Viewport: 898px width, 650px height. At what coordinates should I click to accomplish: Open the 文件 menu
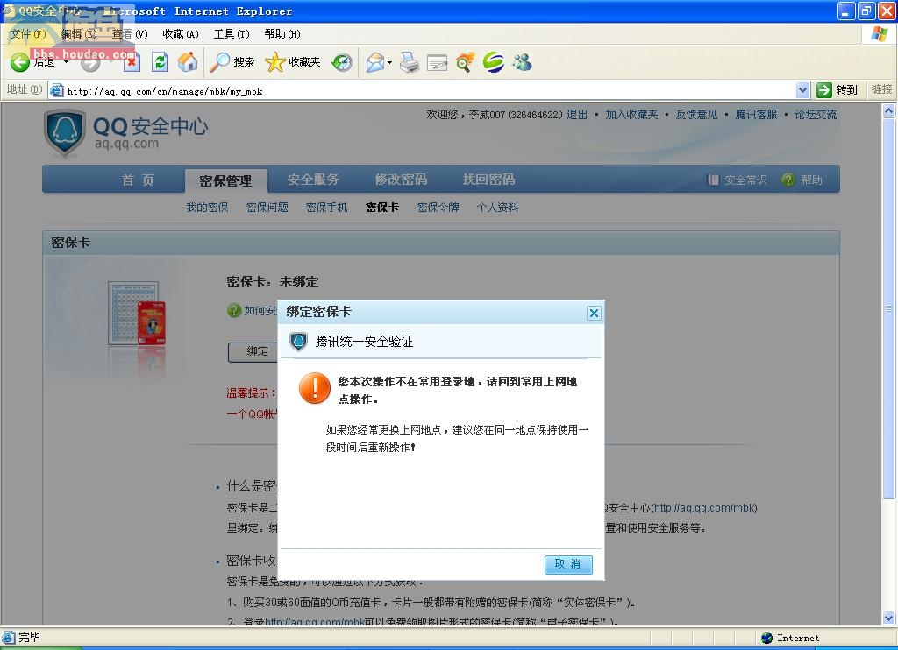27,34
